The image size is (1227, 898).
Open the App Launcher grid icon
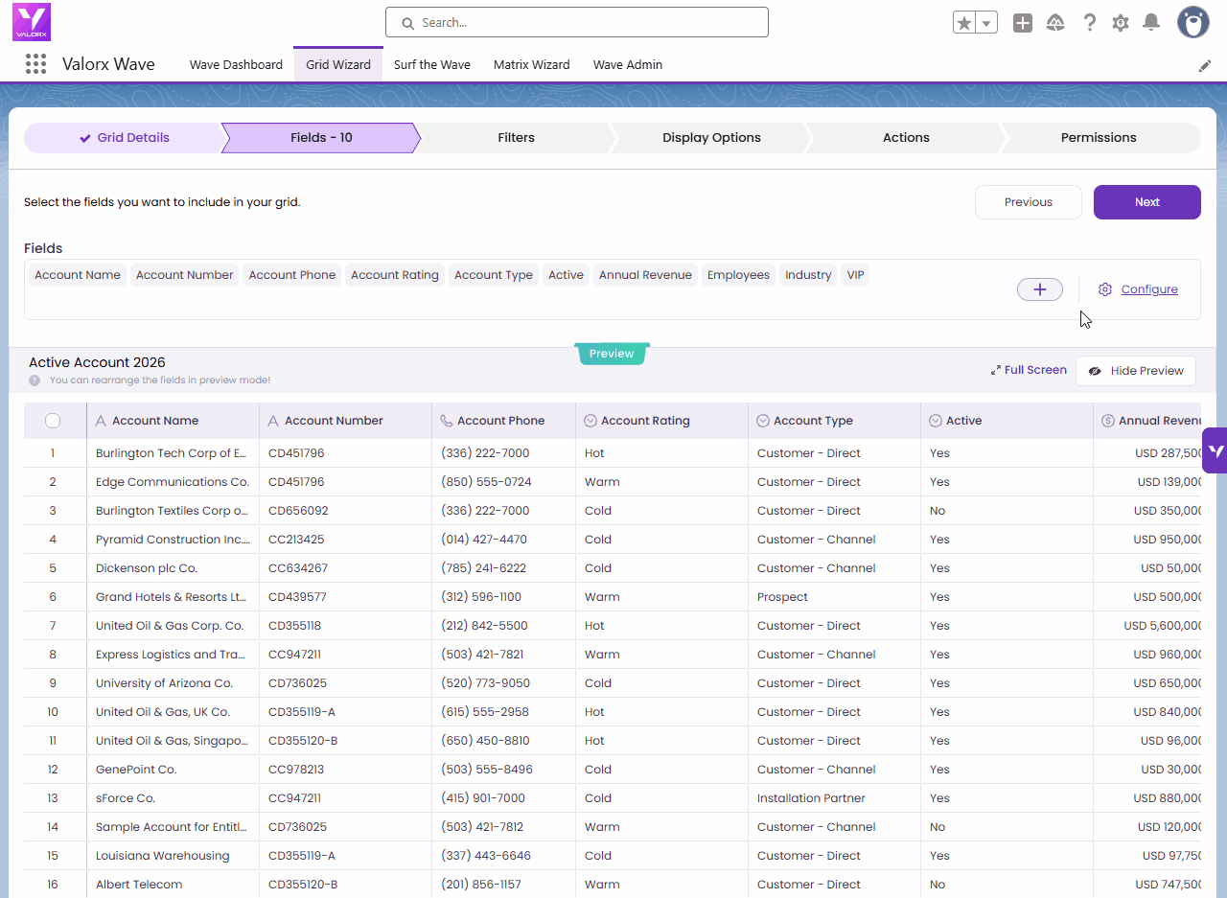pyautogui.click(x=35, y=64)
